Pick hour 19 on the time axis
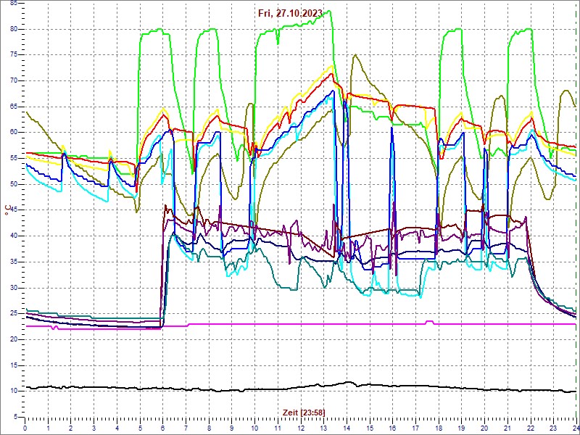580x435 pixels. point(461,428)
